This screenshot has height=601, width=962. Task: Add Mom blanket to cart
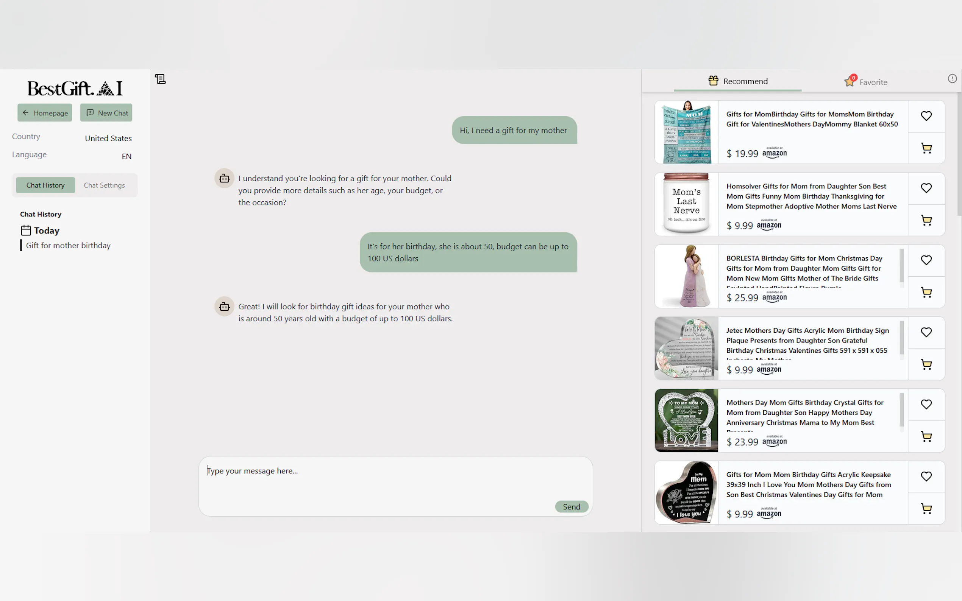[x=926, y=148]
